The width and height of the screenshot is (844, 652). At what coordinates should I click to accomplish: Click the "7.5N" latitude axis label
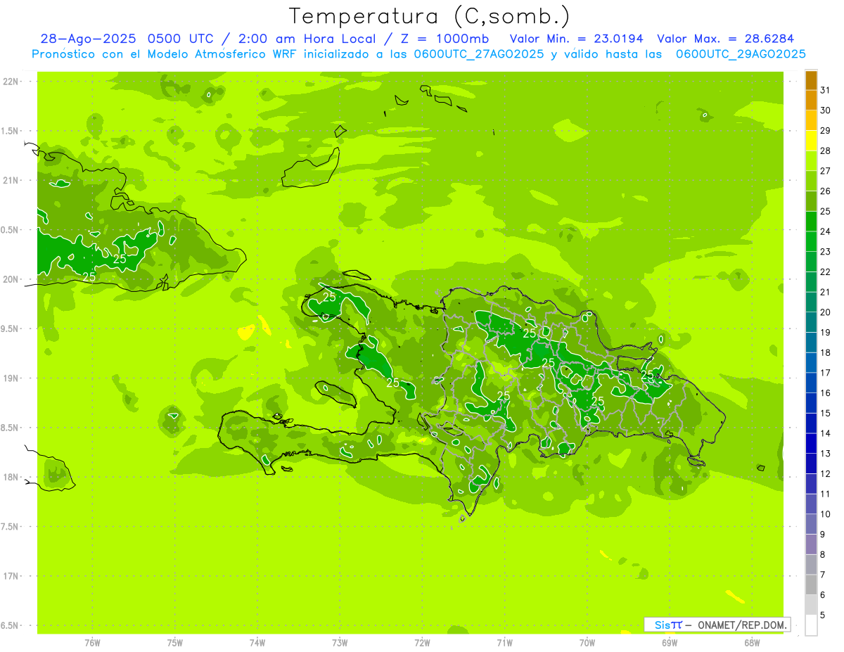(x=10, y=527)
